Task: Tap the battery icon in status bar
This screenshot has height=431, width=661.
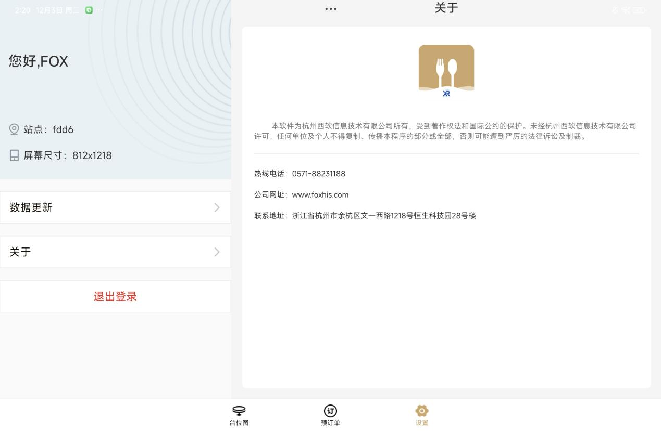Action: pos(639,11)
